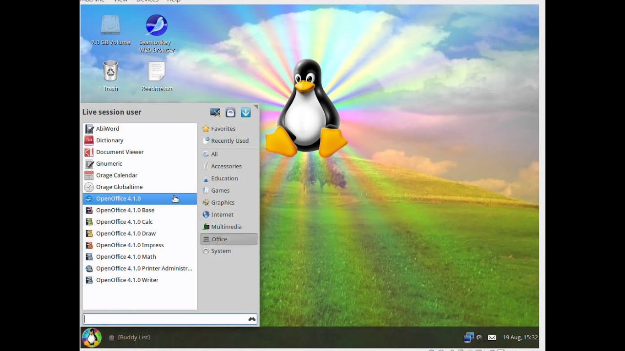625x351 pixels.
Task: Click the menu resize corner triangle
Action: pyautogui.click(x=256, y=106)
